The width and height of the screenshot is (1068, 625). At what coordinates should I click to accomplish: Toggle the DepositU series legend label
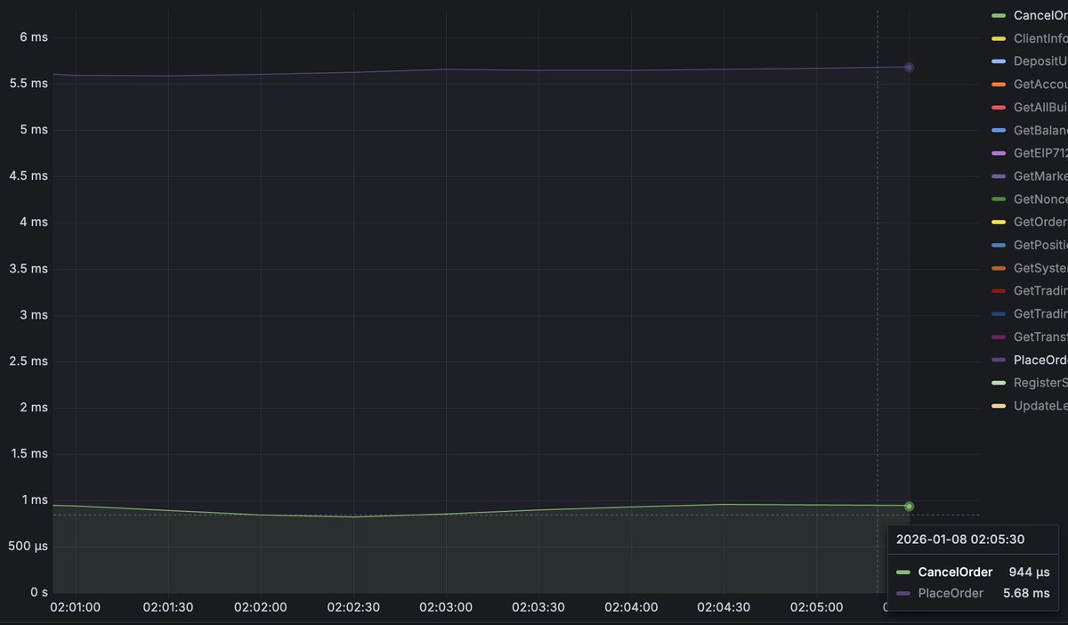(1040, 61)
